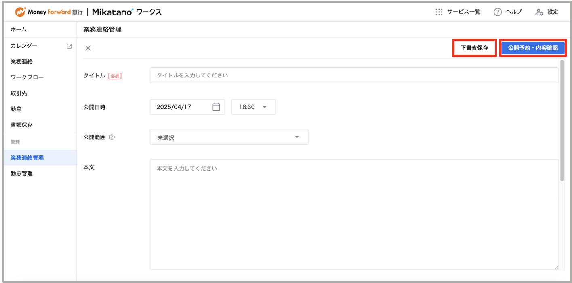Open 設定 gear icon
This screenshot has height=283, width=572.
click(539, 12)
